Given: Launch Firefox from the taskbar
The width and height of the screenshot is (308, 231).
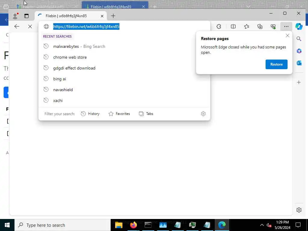Looking at the screenshot, I should (133, 225).
